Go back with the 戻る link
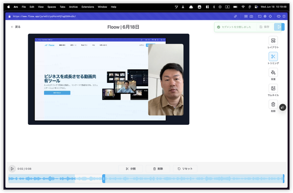 coord(15,27)
